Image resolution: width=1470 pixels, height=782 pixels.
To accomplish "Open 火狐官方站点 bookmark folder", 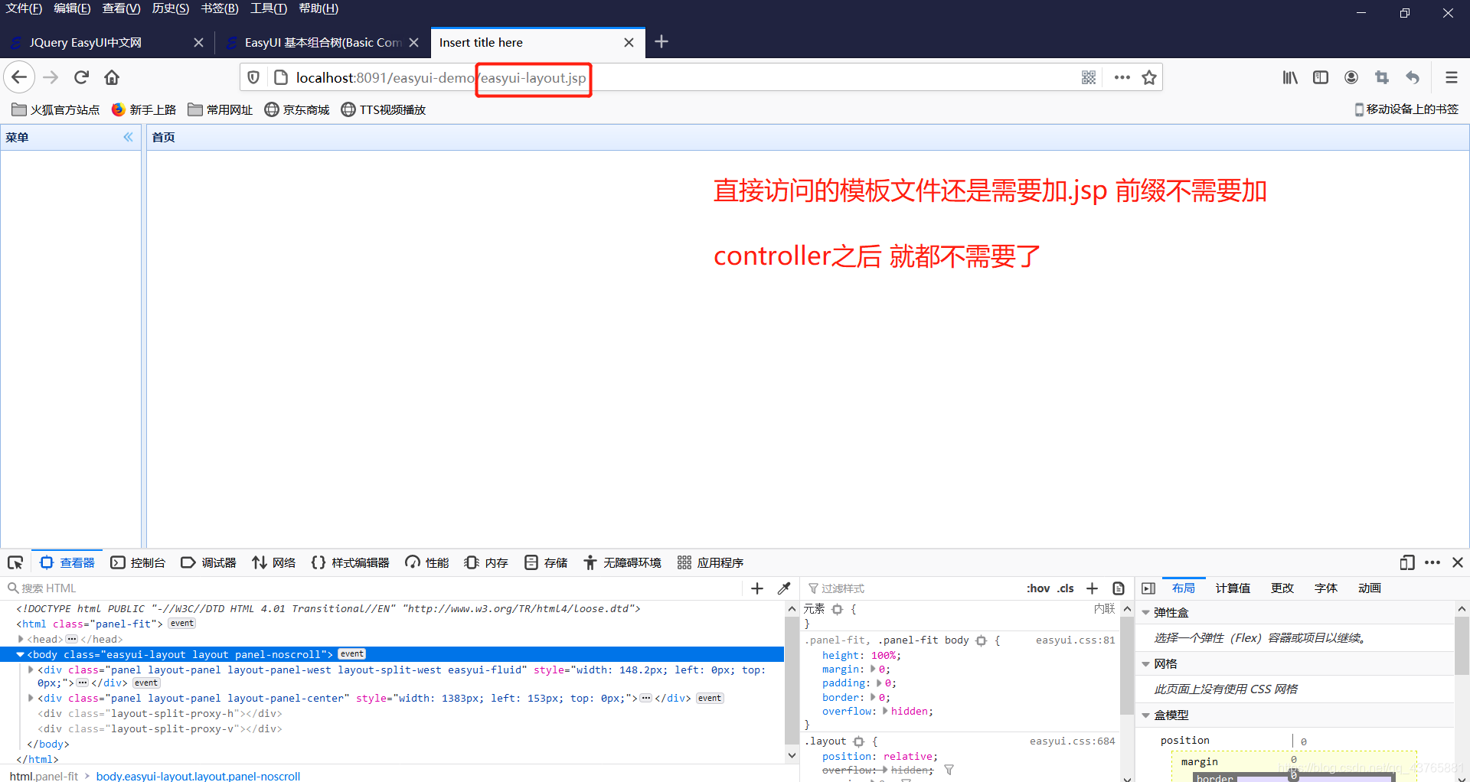I will tap(56, 109).
